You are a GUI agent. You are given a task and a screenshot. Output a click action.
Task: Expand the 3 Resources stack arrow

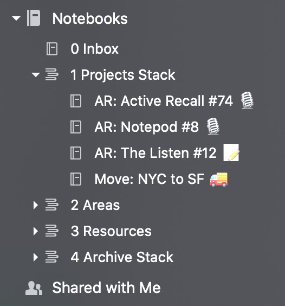click(35, 231)
